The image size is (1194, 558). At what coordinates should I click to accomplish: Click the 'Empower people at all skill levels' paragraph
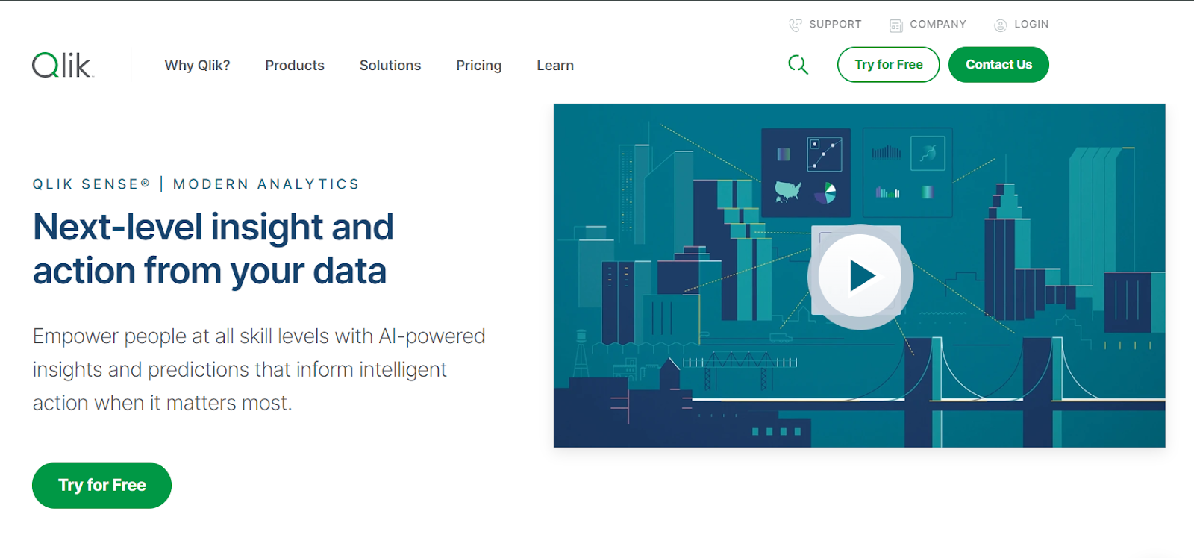[x=258, y=369]
